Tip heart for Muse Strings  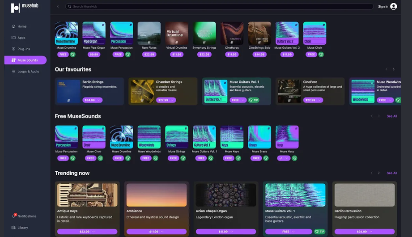point(183,158)
